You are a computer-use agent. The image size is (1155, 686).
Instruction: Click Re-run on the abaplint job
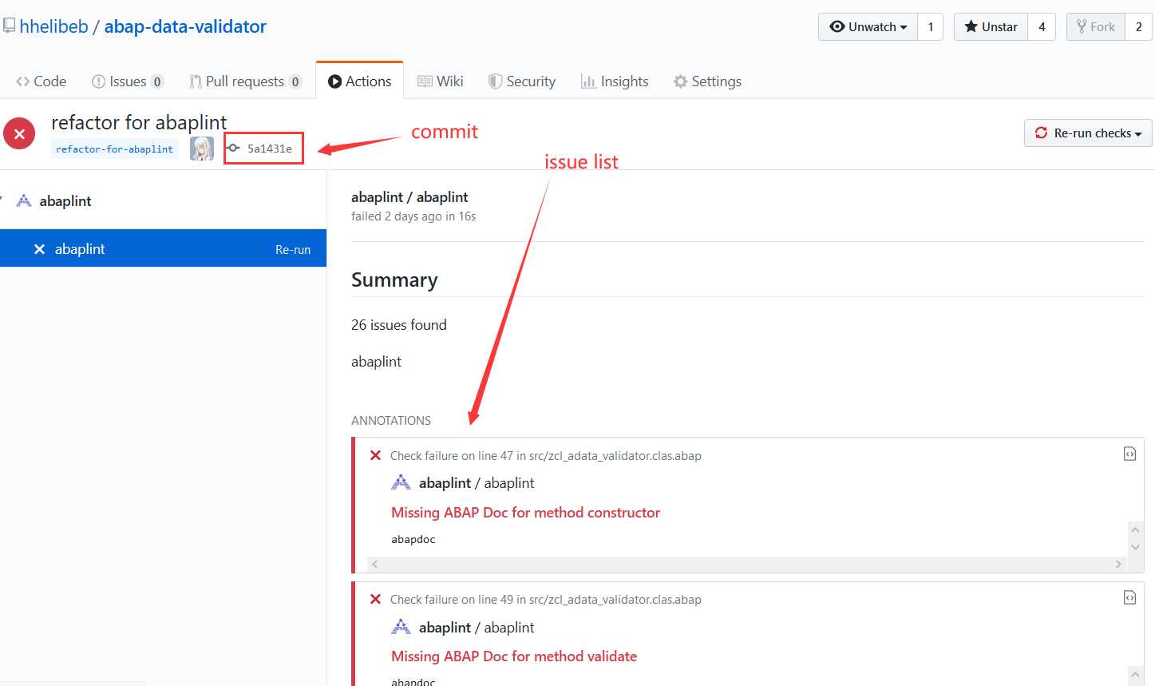293,249
